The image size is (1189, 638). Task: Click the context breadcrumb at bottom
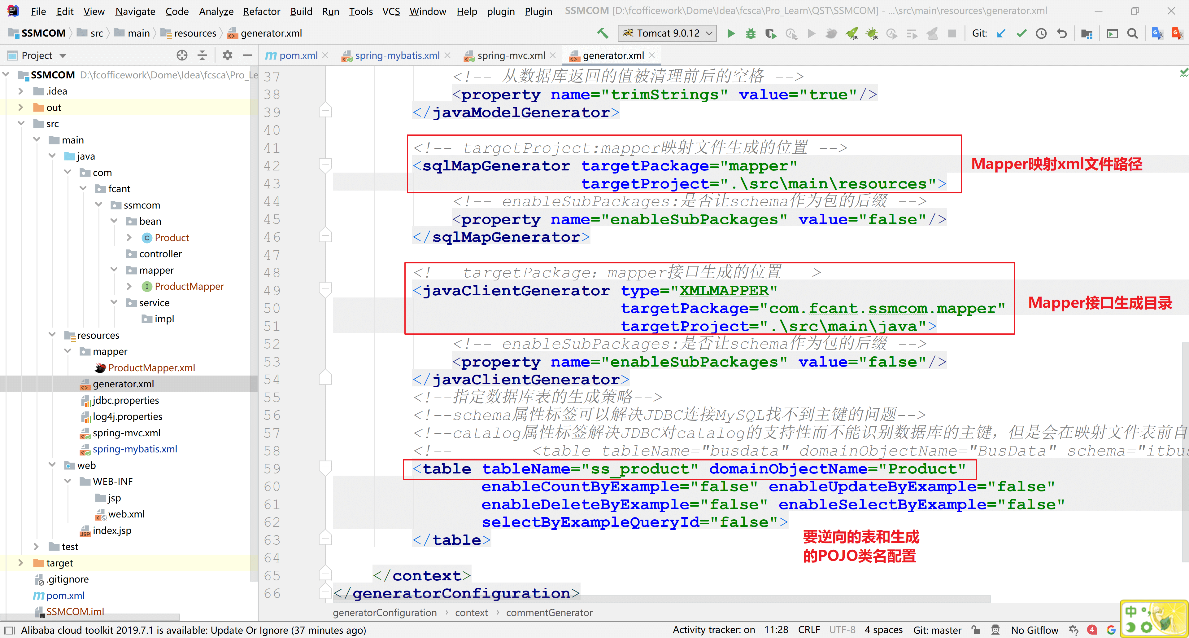[x=471, y=613]
